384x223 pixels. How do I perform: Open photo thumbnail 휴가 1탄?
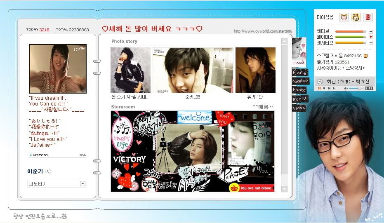[255, 70]
